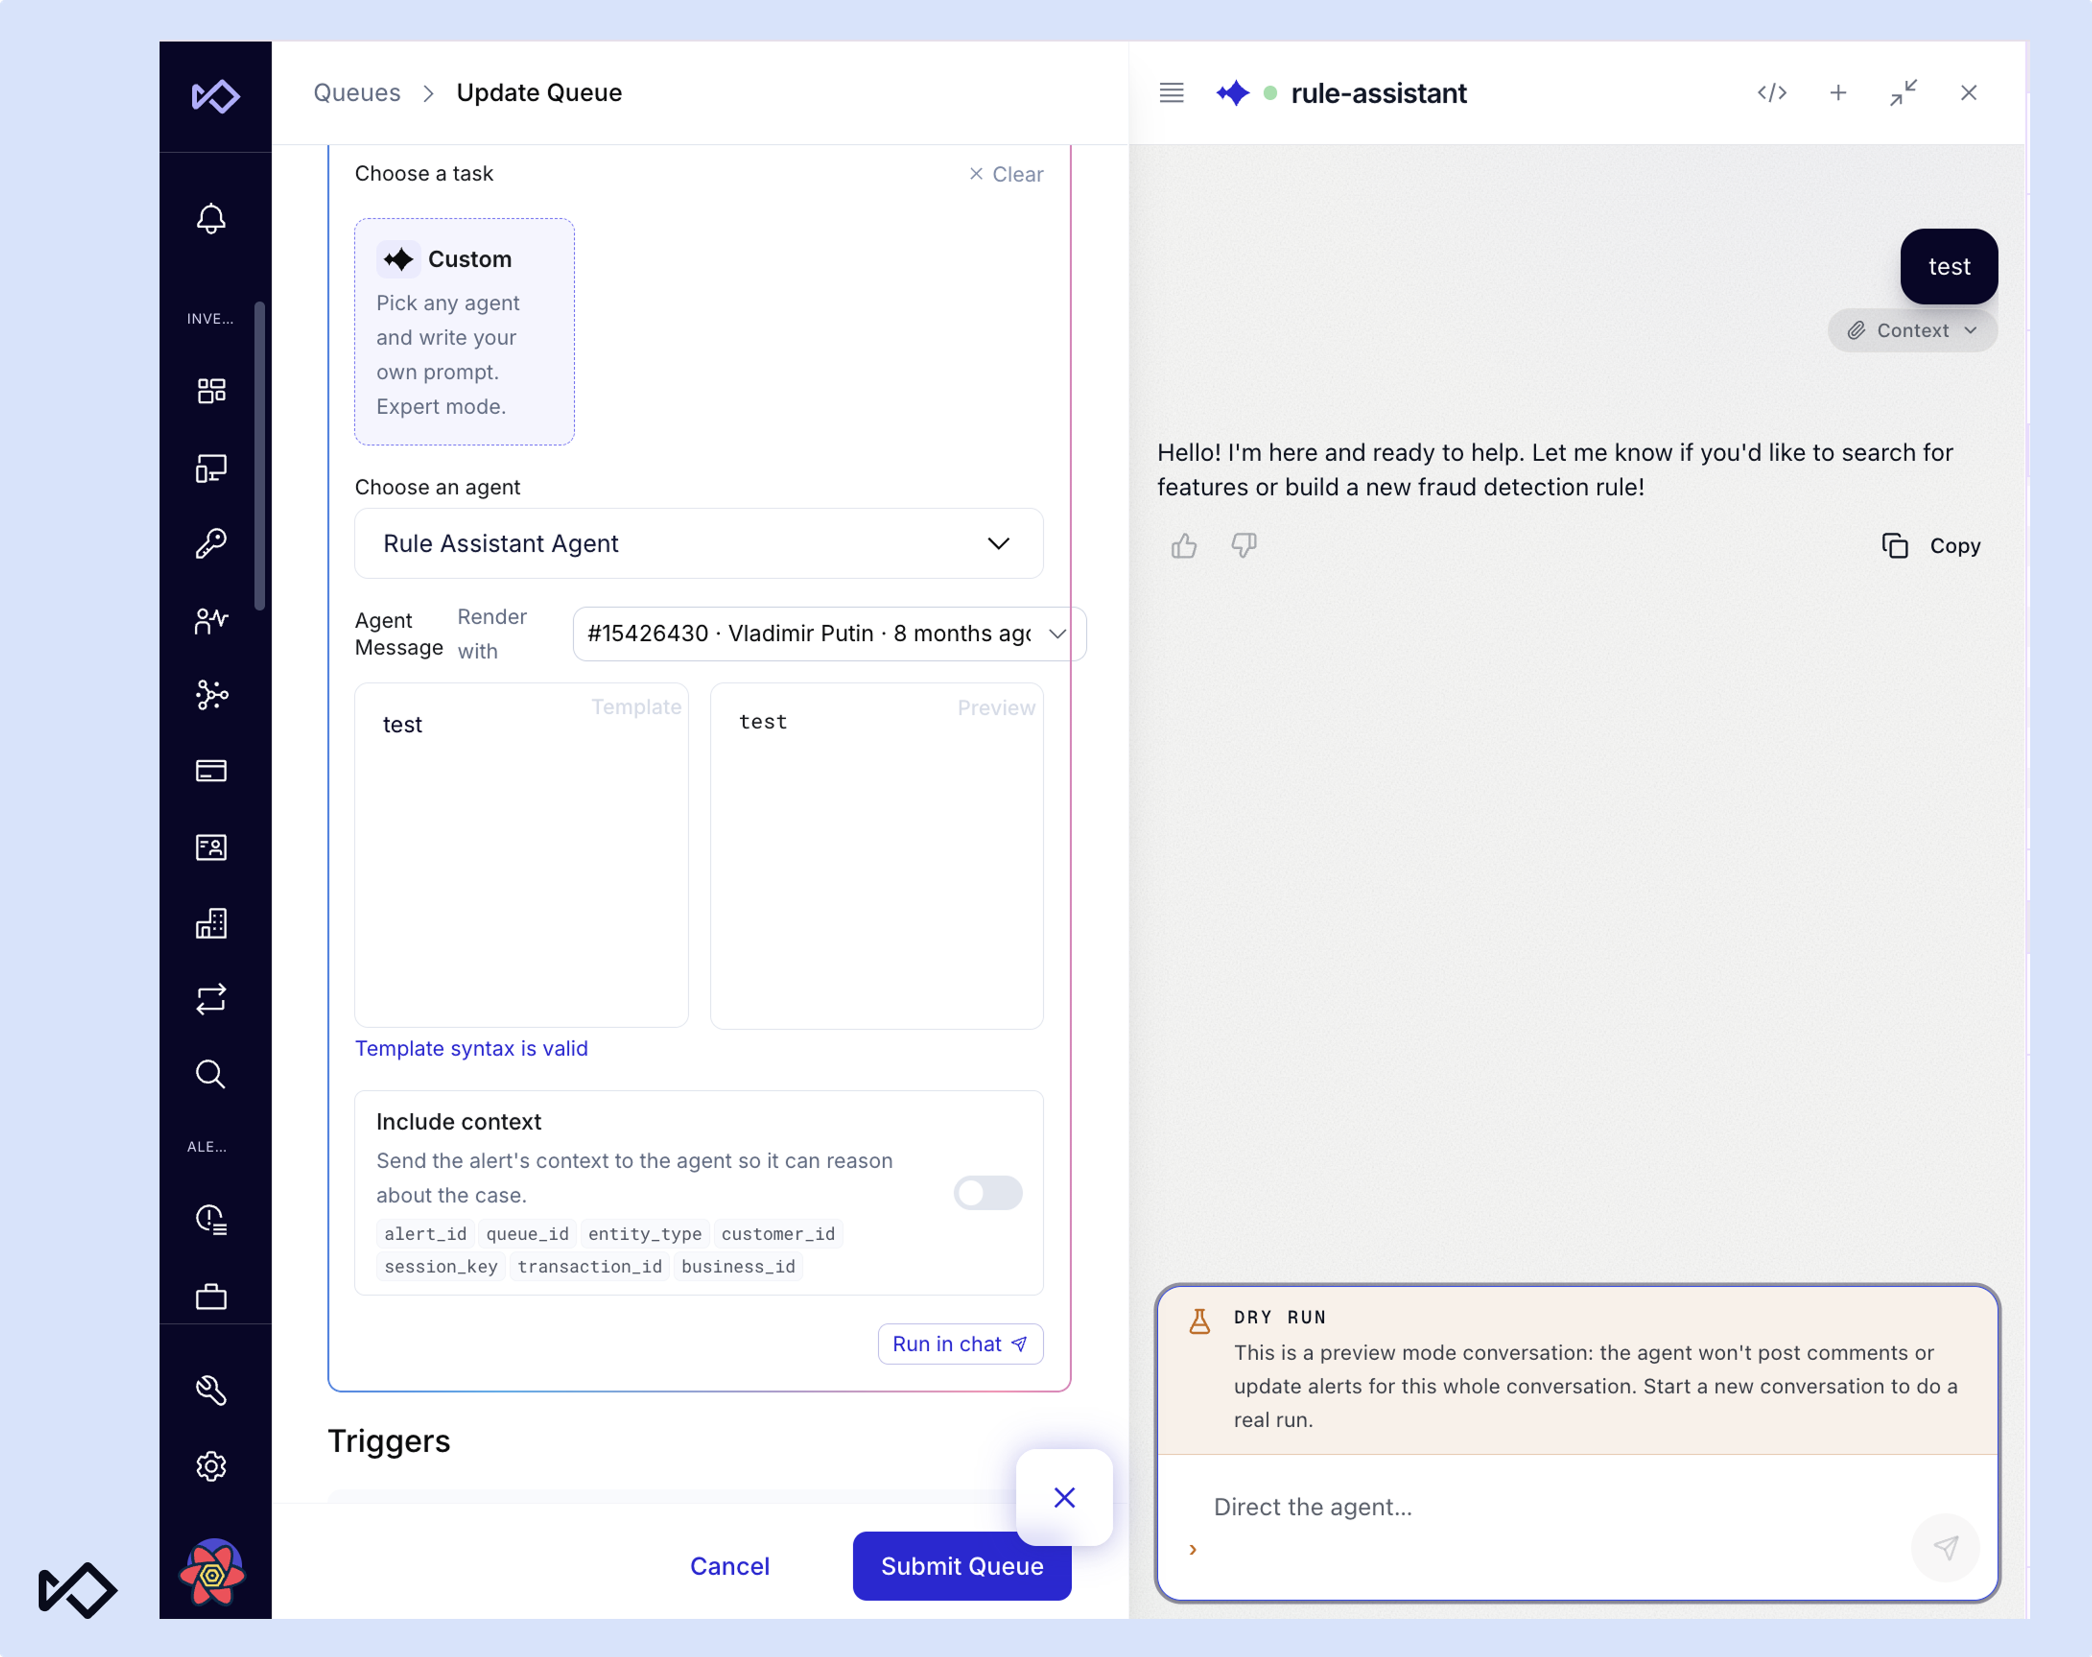Expand the Rule Assistant Agent dropdown

pos(698,543)
